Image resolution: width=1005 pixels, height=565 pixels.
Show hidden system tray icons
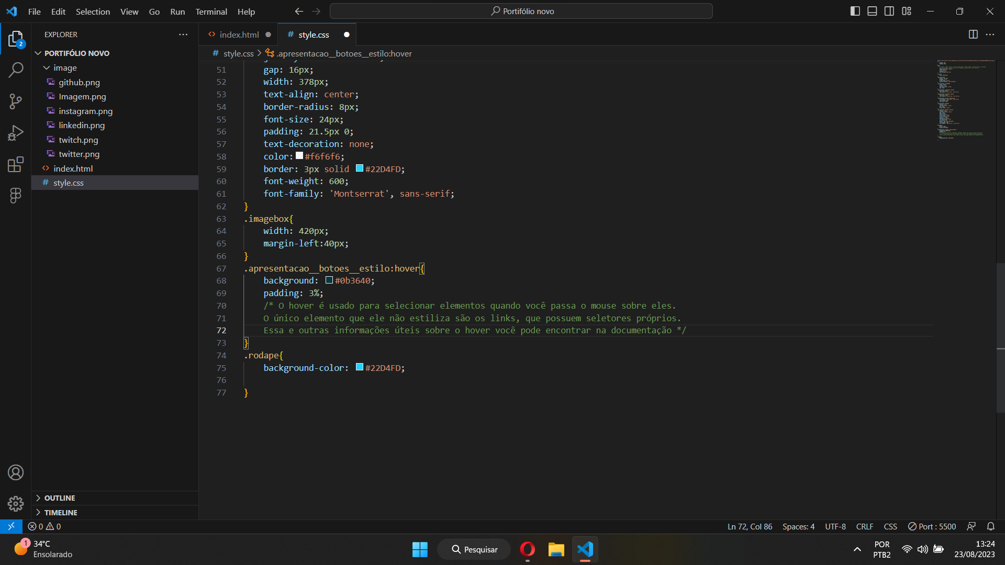[x=857, y=549]
